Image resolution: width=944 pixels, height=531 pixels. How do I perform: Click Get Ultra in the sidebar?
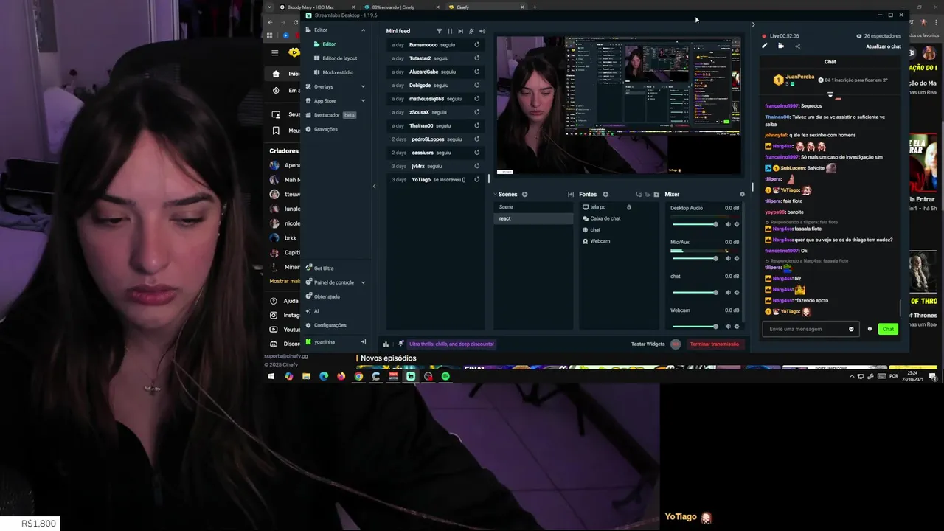click(323, 268)
